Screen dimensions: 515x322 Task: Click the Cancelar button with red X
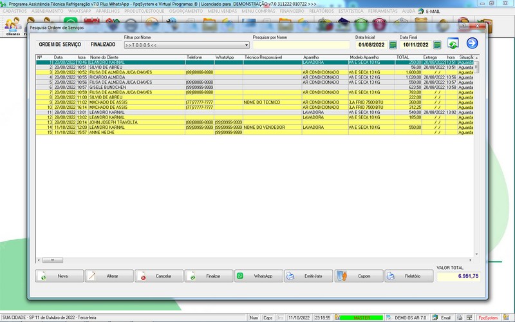point(159,276)
